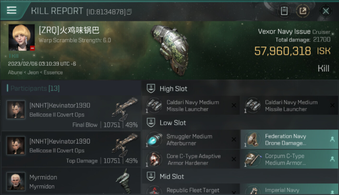
Task: Select the Federation Navy Drone Damage icon
Action: click(253, 140)
